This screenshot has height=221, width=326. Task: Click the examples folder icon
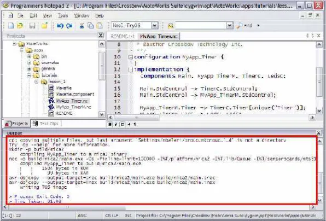coord(36,62)
